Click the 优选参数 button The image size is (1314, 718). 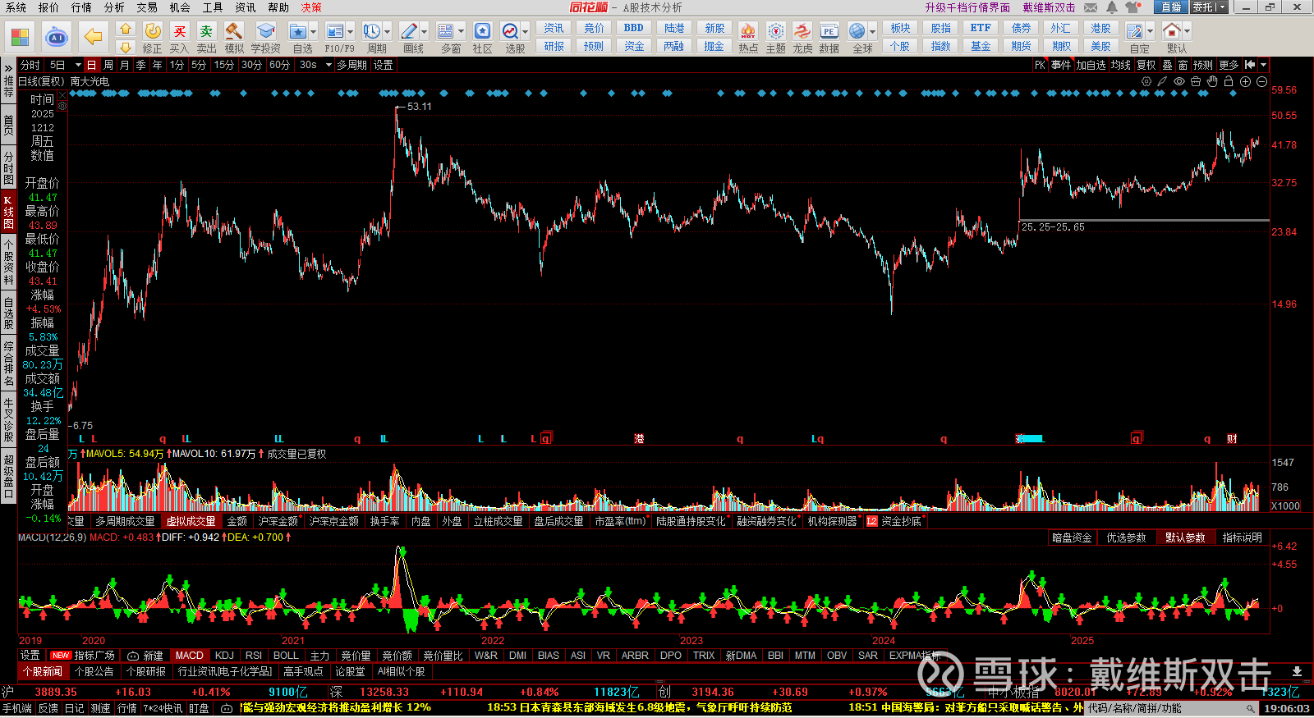pos(1126,537)
